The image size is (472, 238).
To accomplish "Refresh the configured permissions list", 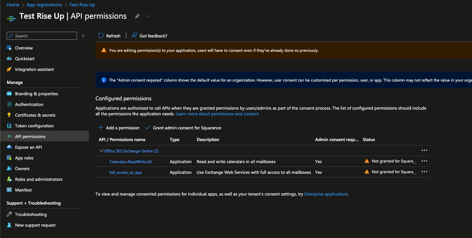I will 109,36.
